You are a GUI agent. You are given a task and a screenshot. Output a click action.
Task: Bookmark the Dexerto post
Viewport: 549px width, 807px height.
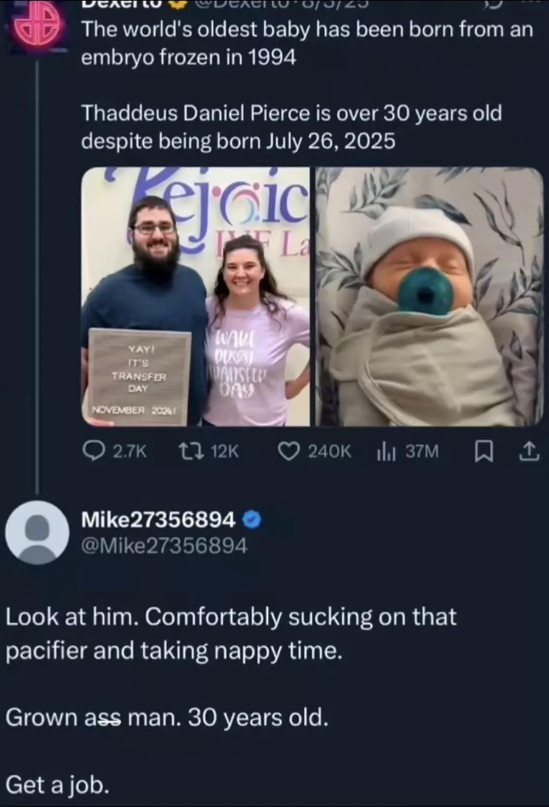tap(484, 451)
